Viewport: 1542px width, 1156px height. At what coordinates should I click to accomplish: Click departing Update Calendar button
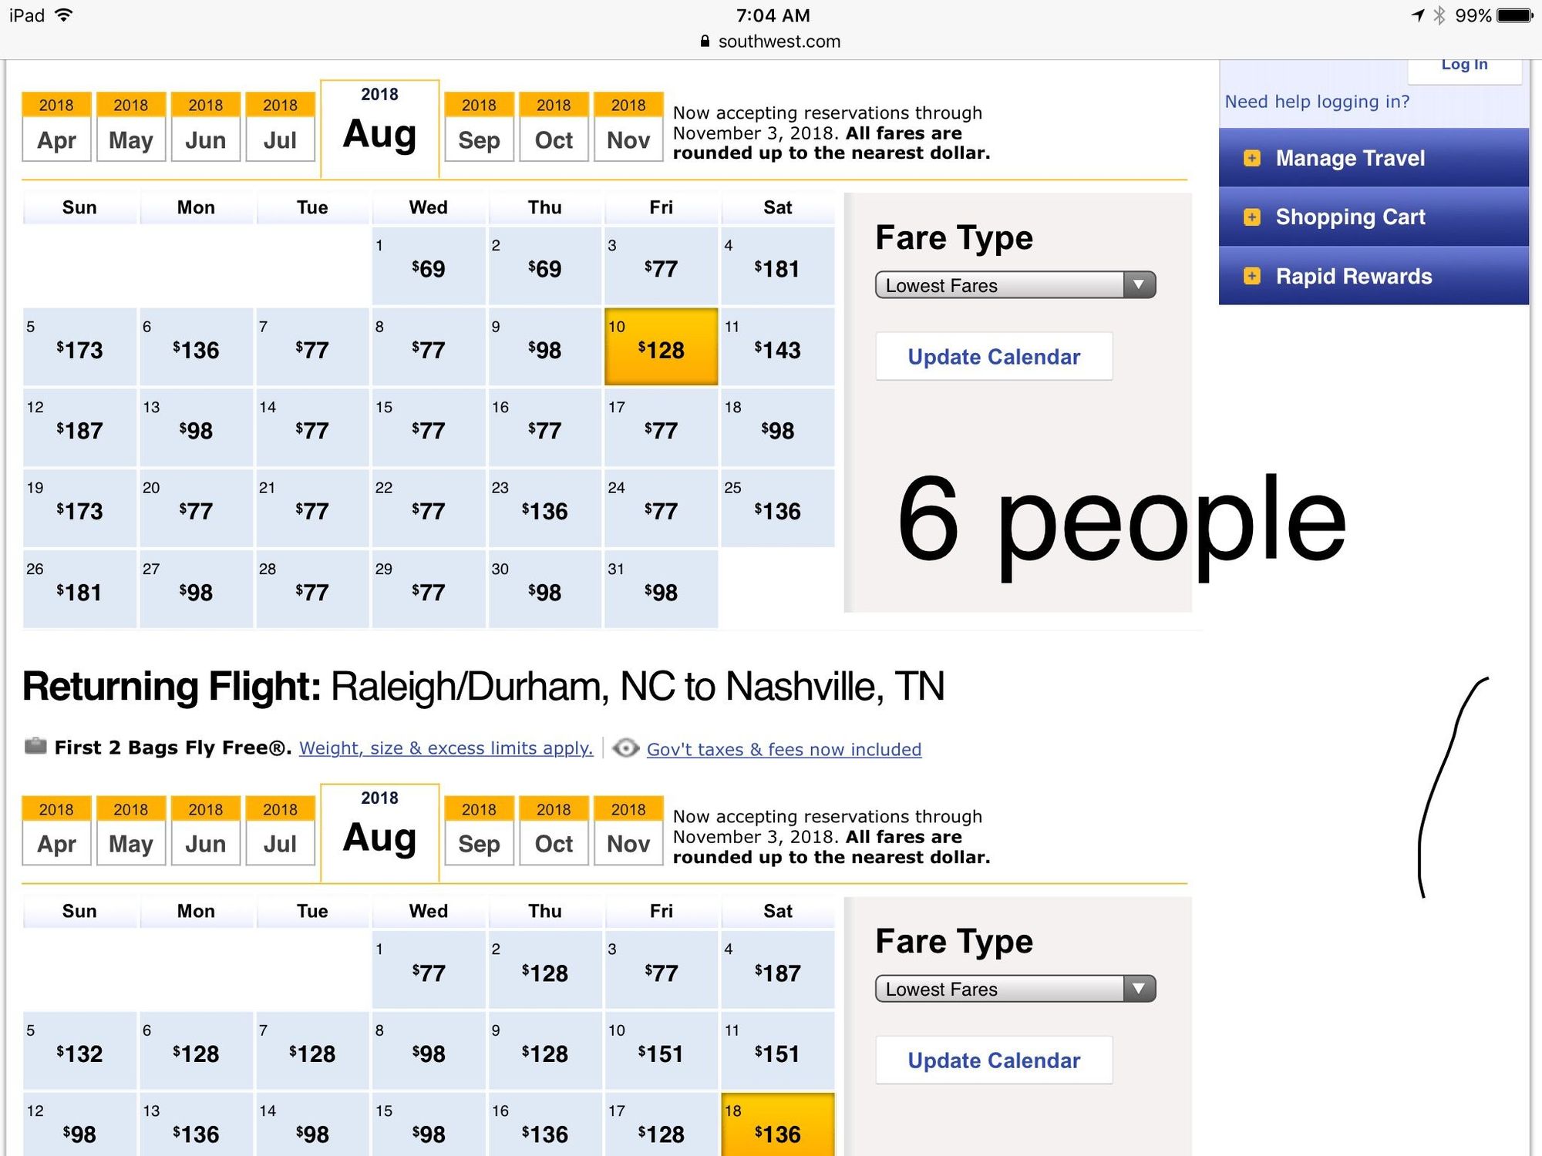pos(994,357)
